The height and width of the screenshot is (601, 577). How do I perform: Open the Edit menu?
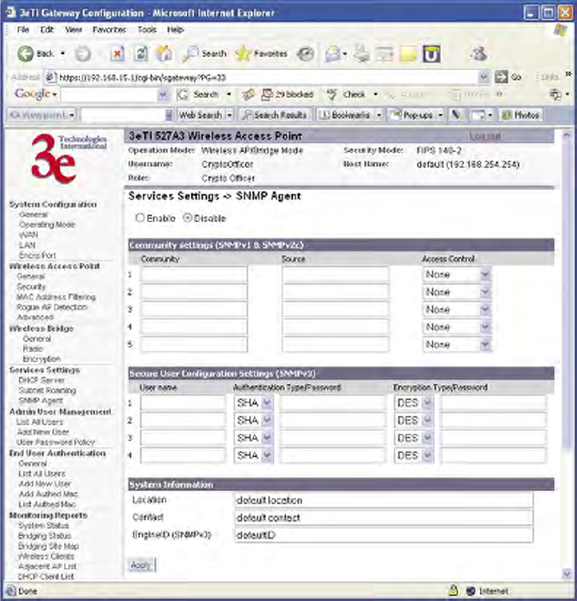47,29
